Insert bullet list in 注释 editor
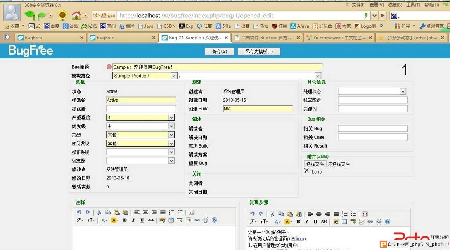This screenshot has width=450, height=250. (180, 212)
